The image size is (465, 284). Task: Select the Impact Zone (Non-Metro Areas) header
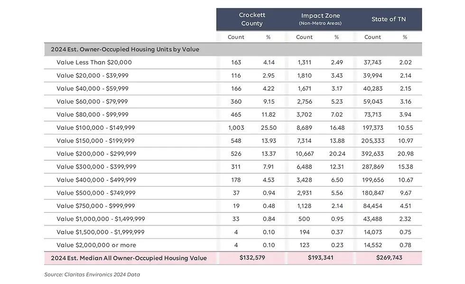coord(320,19)
